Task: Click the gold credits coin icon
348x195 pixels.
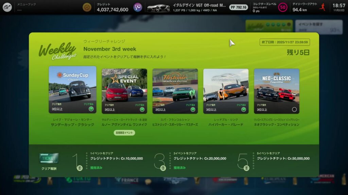Action: [87, 7]
